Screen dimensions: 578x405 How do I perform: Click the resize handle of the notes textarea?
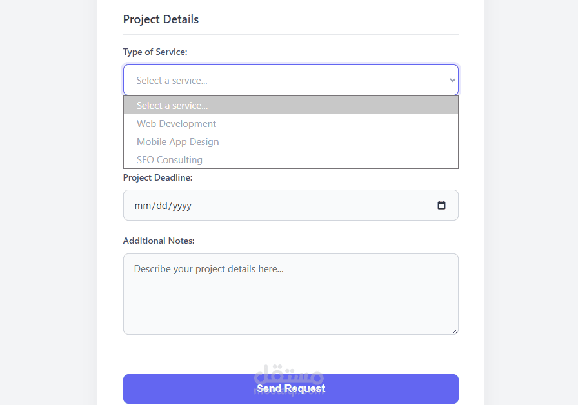pos(455,331)
